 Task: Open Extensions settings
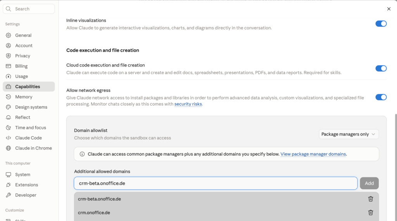(x=29, y=185)
